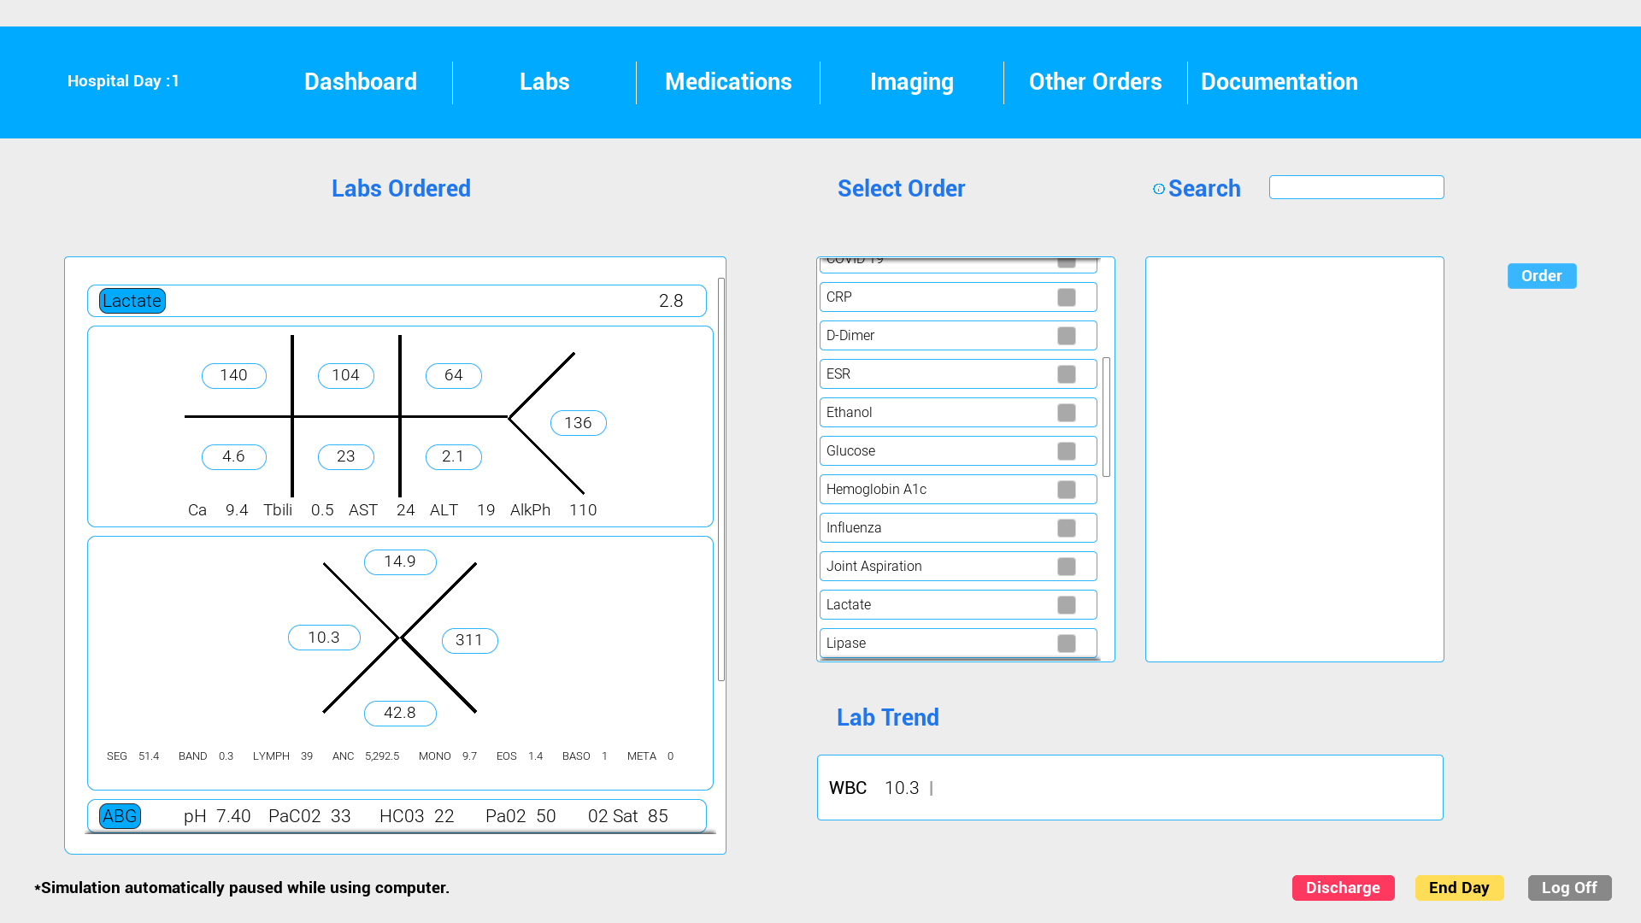Click the WBC 10.3 bubble

pyautogui.click(x=324, y=638)
